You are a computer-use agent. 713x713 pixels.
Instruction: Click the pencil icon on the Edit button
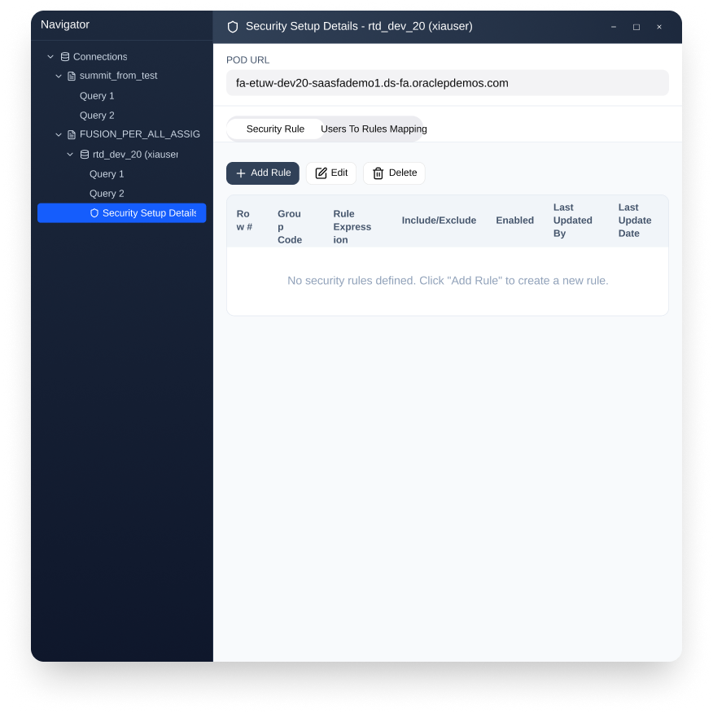click(x=321, y=173)
